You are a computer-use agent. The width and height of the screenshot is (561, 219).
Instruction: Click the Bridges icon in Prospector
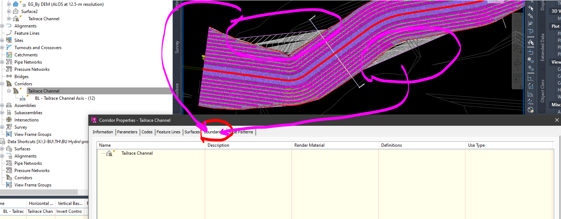click(10, 76)
